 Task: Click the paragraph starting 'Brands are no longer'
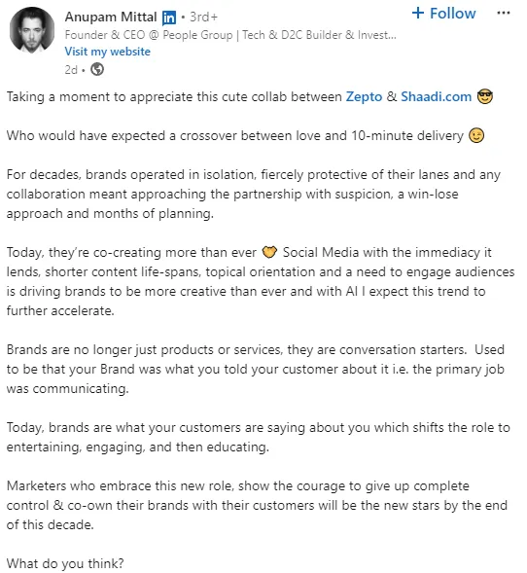[256, 369]
